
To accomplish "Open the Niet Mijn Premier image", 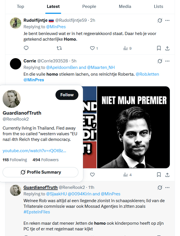I will point(133,127).
